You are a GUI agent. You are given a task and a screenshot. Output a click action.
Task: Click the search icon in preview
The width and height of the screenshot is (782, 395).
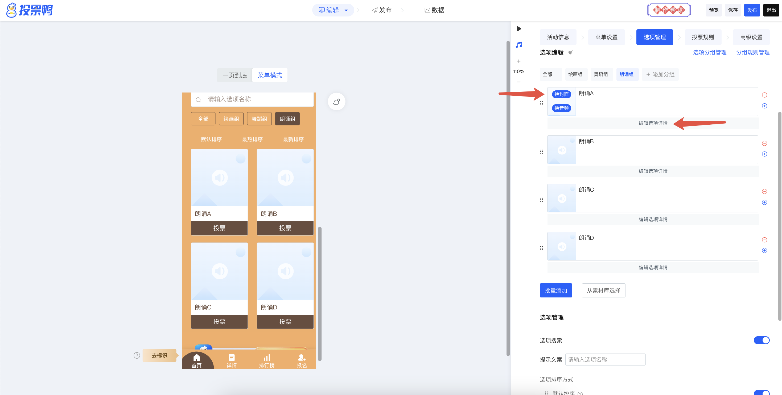click(198, 100)
